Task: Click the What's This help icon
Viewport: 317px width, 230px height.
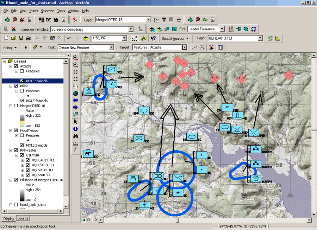Action: 153,38
